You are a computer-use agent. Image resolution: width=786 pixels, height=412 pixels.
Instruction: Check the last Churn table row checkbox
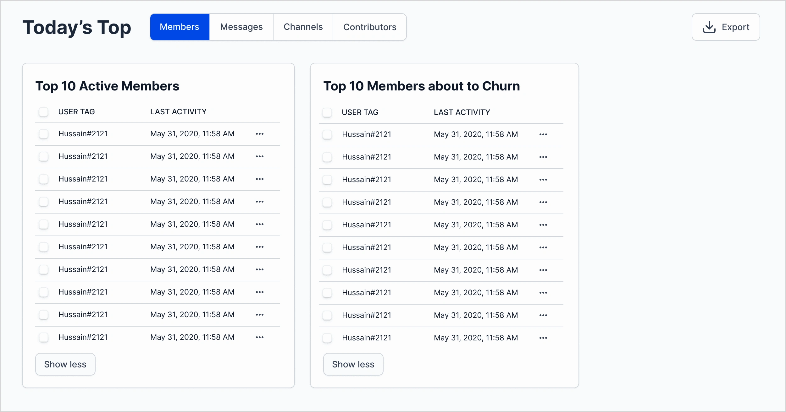[327, 338]
